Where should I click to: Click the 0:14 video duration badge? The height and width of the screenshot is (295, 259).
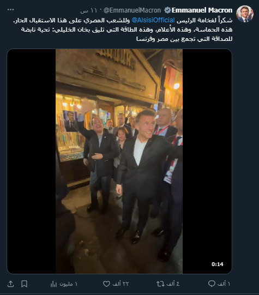[218, 264]
